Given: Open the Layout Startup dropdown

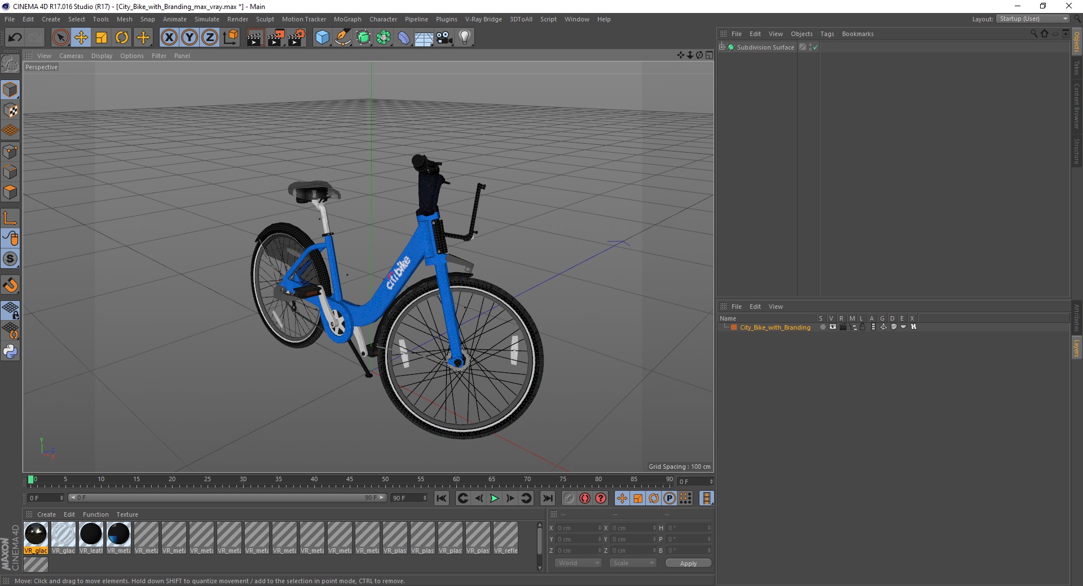Looking at the screenshot, I should pos(1033,19).
